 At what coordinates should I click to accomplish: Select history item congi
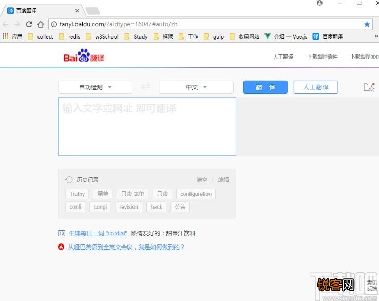pos(100,207)
